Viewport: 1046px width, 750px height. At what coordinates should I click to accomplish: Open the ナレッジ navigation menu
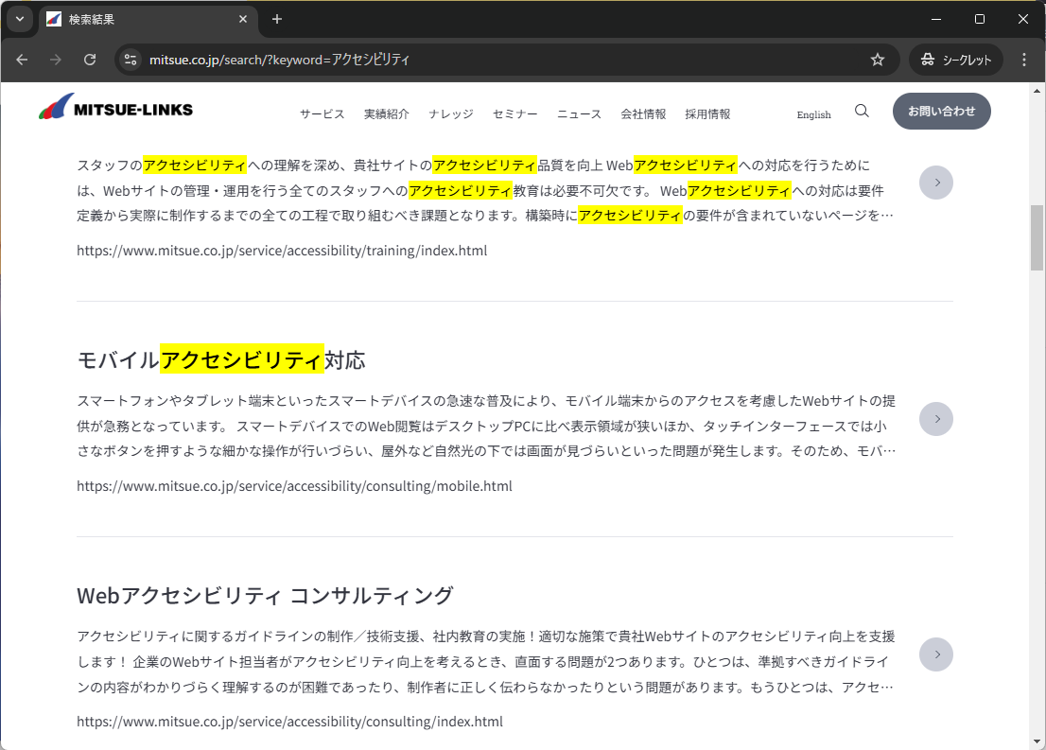(x=450, y=114)
